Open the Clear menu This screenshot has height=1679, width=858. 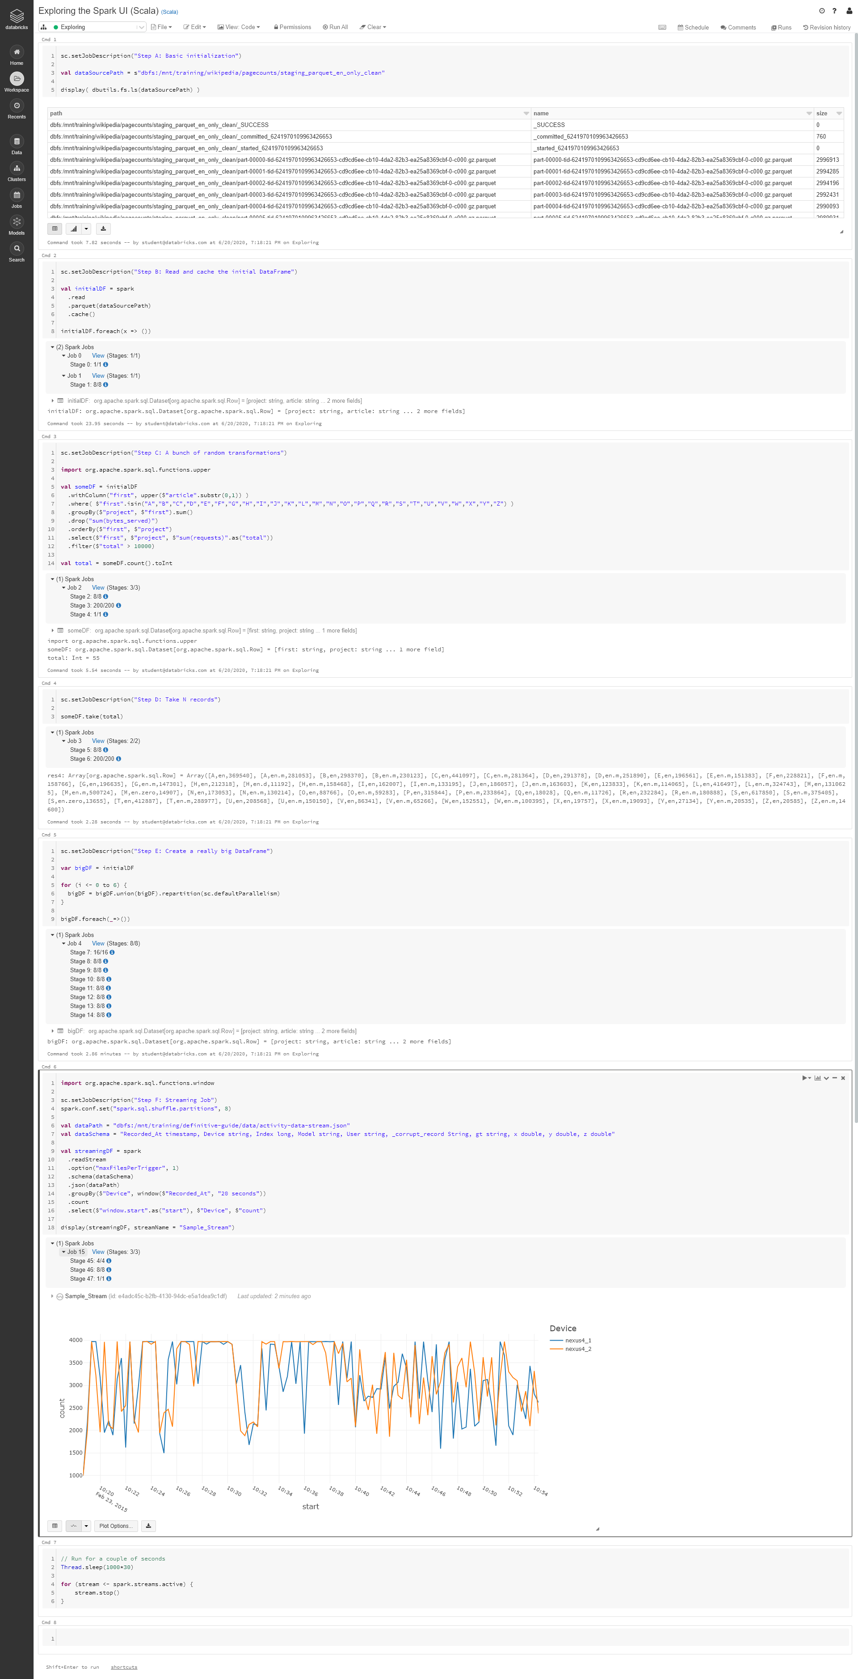[373, 27]
